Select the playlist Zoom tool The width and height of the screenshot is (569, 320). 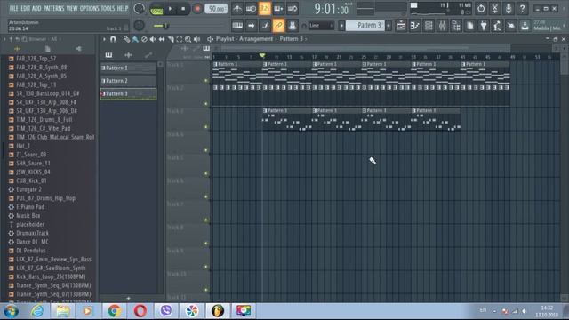click(x=188, y=39)
